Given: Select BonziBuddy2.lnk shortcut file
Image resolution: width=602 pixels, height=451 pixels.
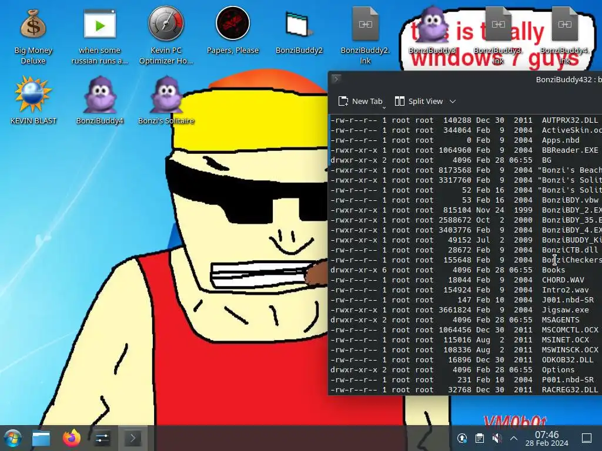Looking at the screenshot, I should 365,35.
